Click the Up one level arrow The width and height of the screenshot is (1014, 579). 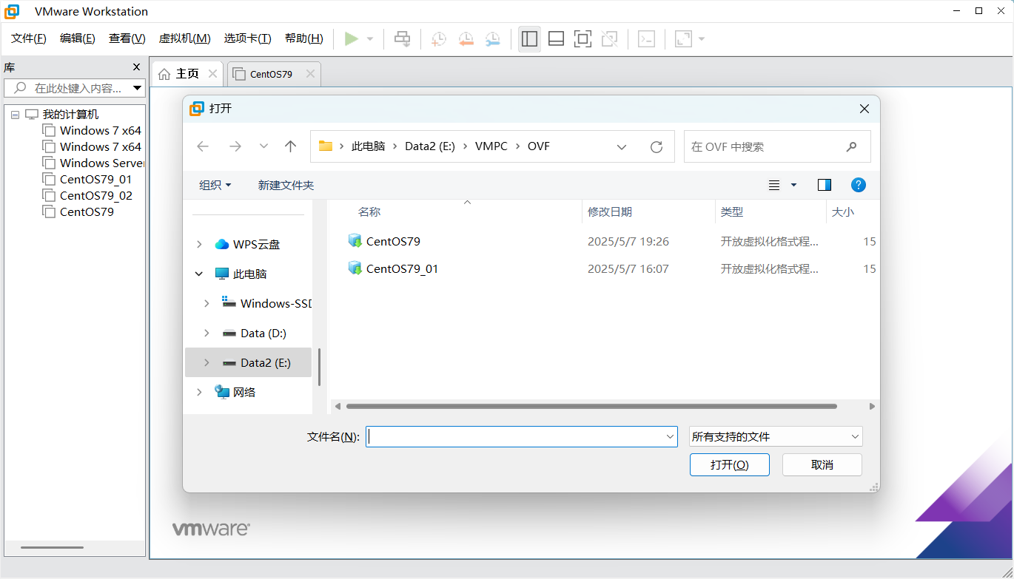click(x=290, y=146)
